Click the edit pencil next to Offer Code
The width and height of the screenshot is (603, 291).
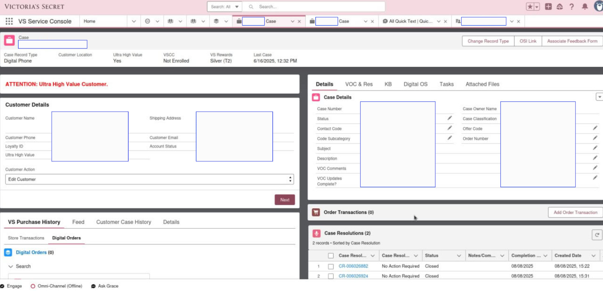click(x=595, y=128)
